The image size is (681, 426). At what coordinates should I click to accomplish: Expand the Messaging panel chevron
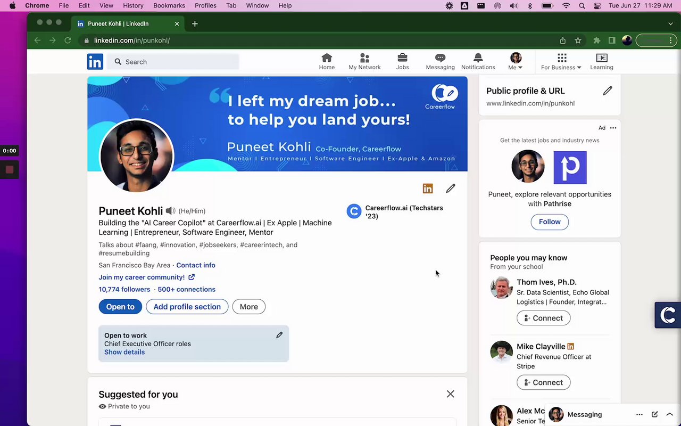[x=670, y=414]
